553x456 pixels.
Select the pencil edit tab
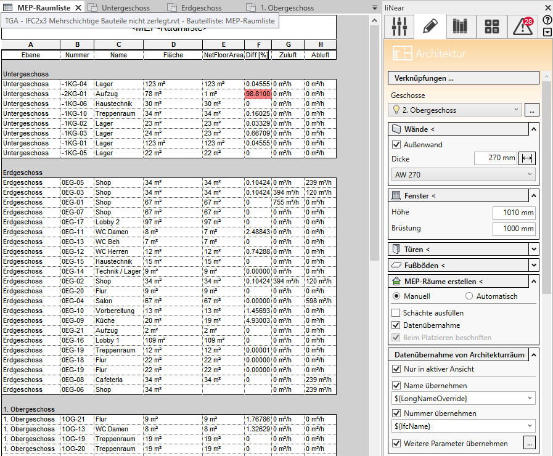click(x=430, y=26)
